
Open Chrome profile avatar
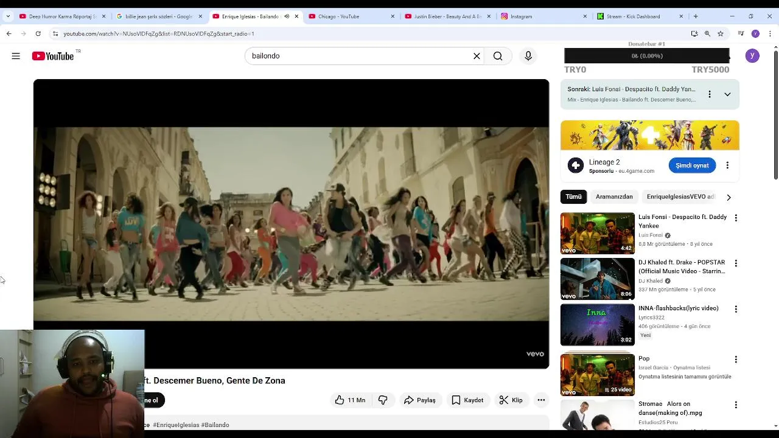point(755,33)
